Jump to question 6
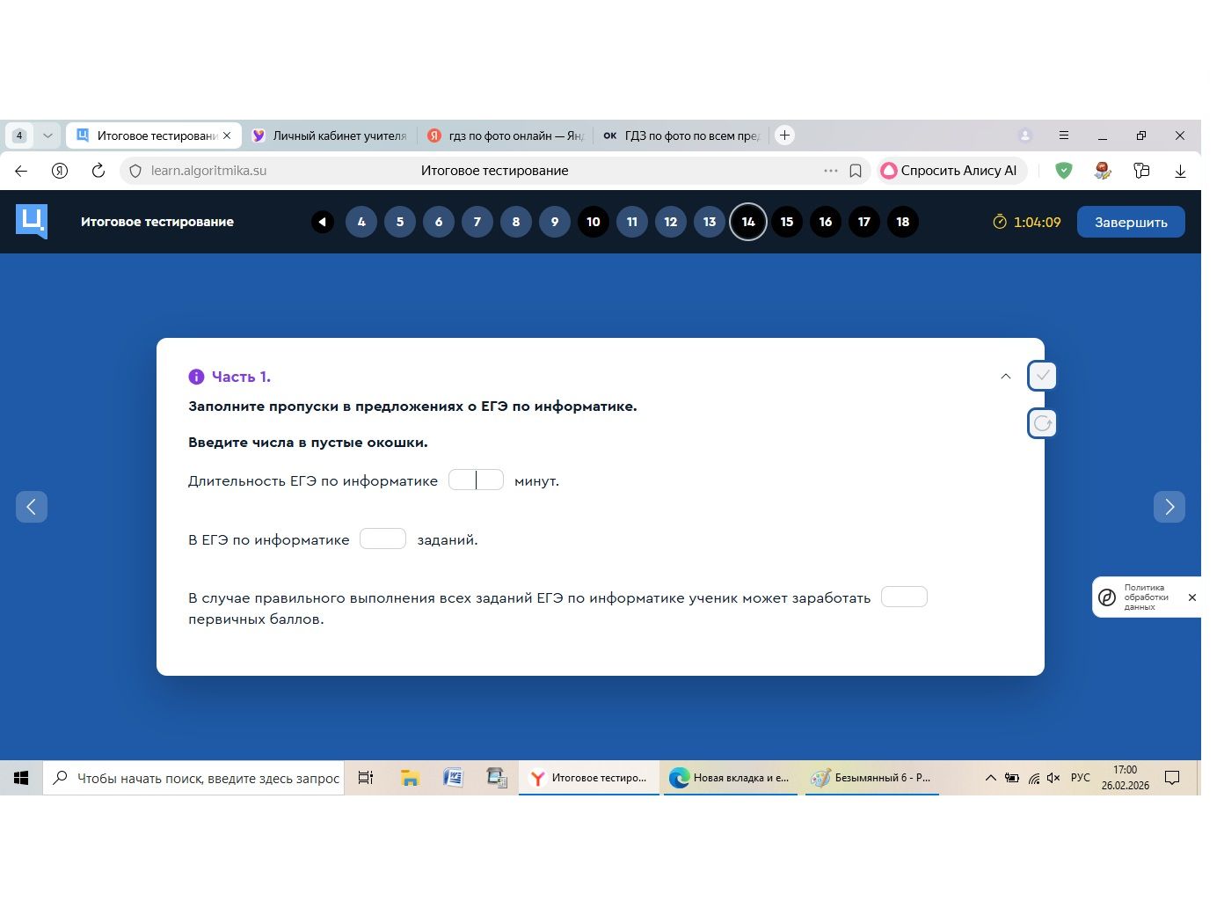 (x=439, y=222)
